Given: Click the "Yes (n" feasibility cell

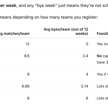Looking at the screenshot, I should coord(102,44).
